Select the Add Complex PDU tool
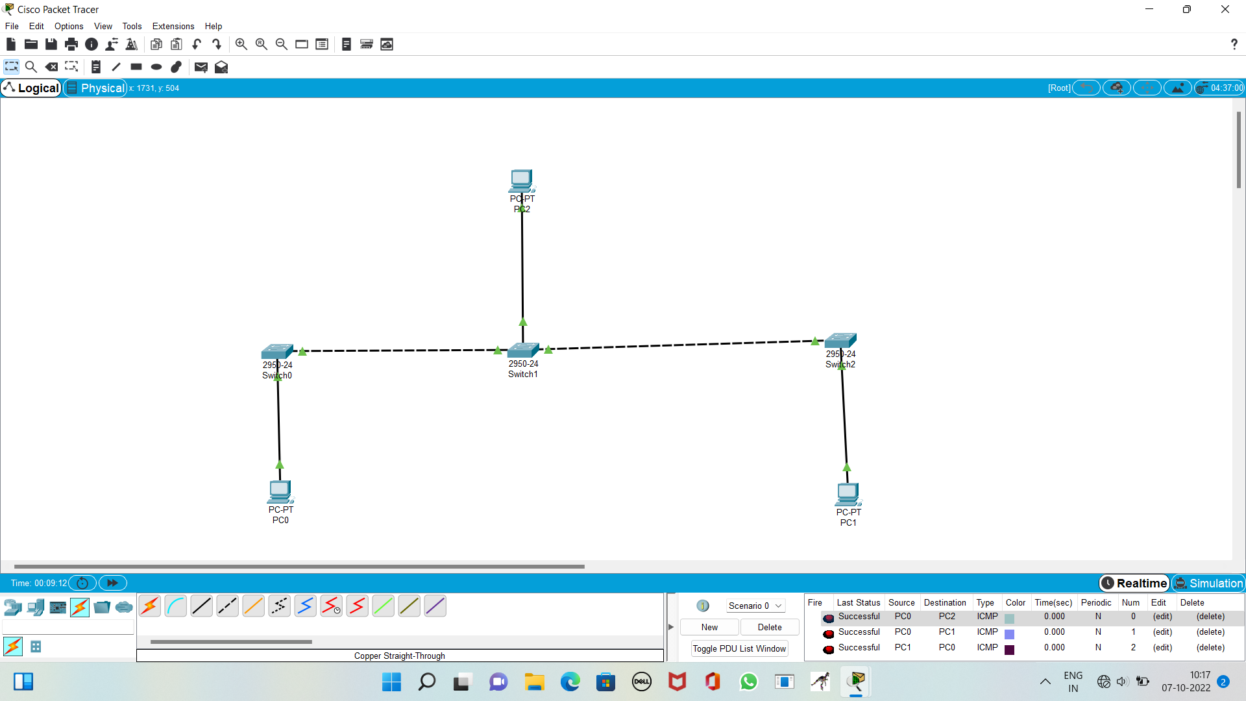The image size is (1246, 701). coord(221,67)
